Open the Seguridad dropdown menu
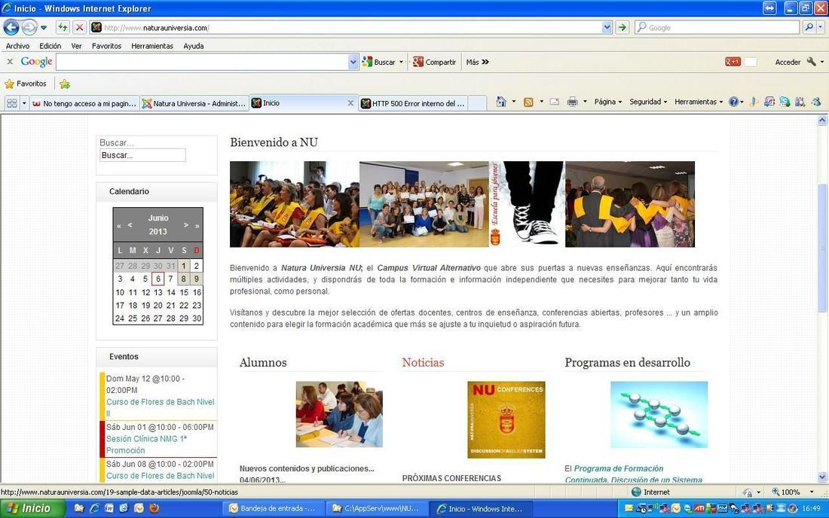Image resolution: width=829 pixels, height=518 pixels. [647, 102]
